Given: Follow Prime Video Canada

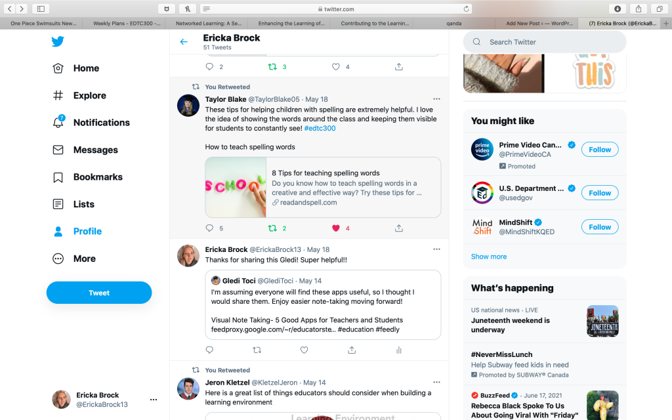Looking at the screenshot, I should pos(600,150).
